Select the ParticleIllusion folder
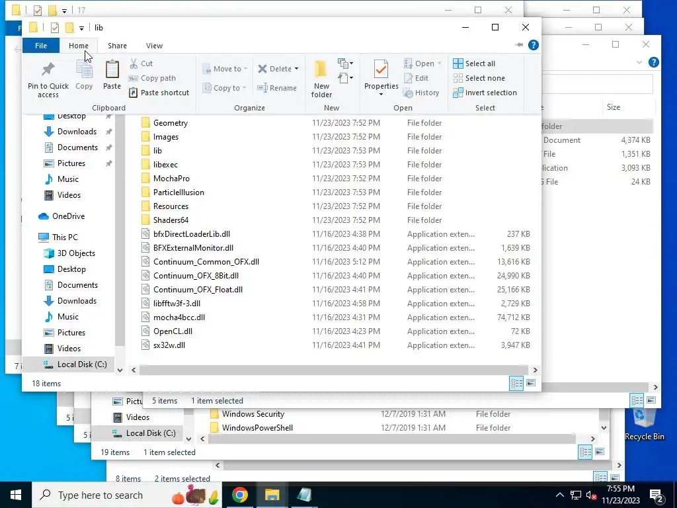The image size is (677, 508). click(x=179, y=192)
